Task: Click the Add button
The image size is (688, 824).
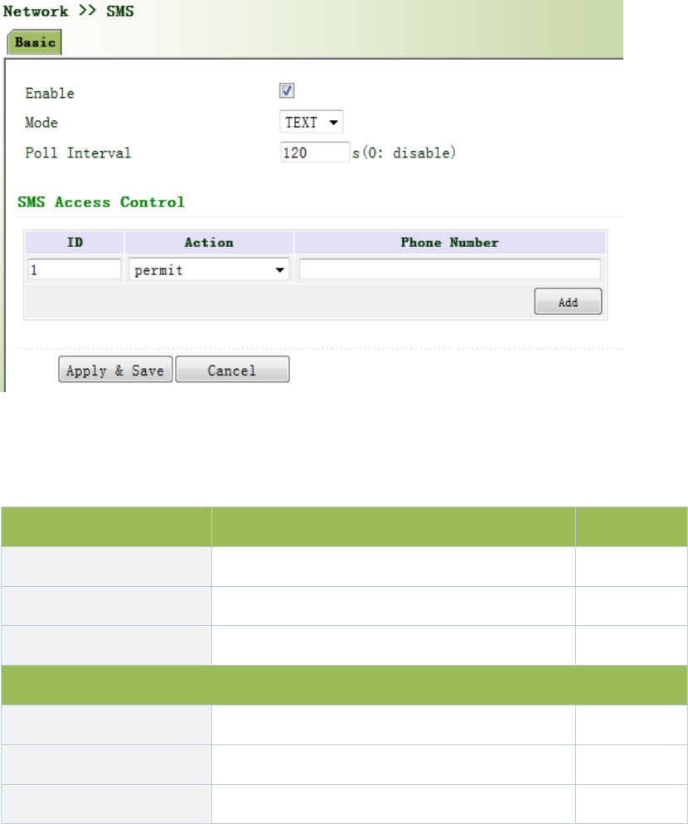Action: [568, 302]
